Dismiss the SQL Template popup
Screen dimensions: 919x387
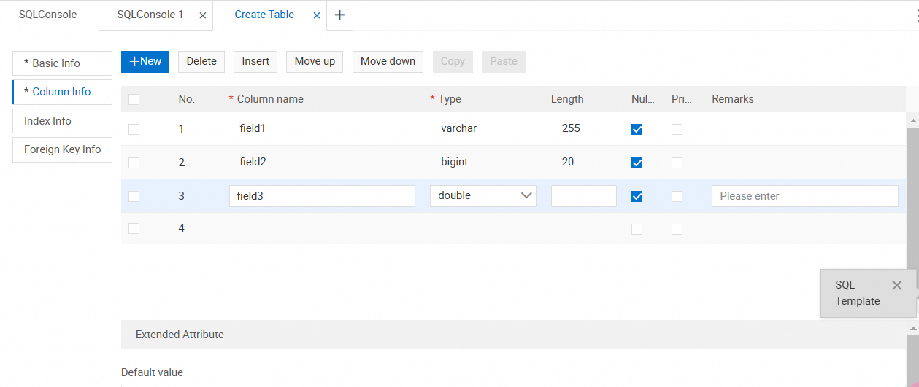click(x=897, y=286)
